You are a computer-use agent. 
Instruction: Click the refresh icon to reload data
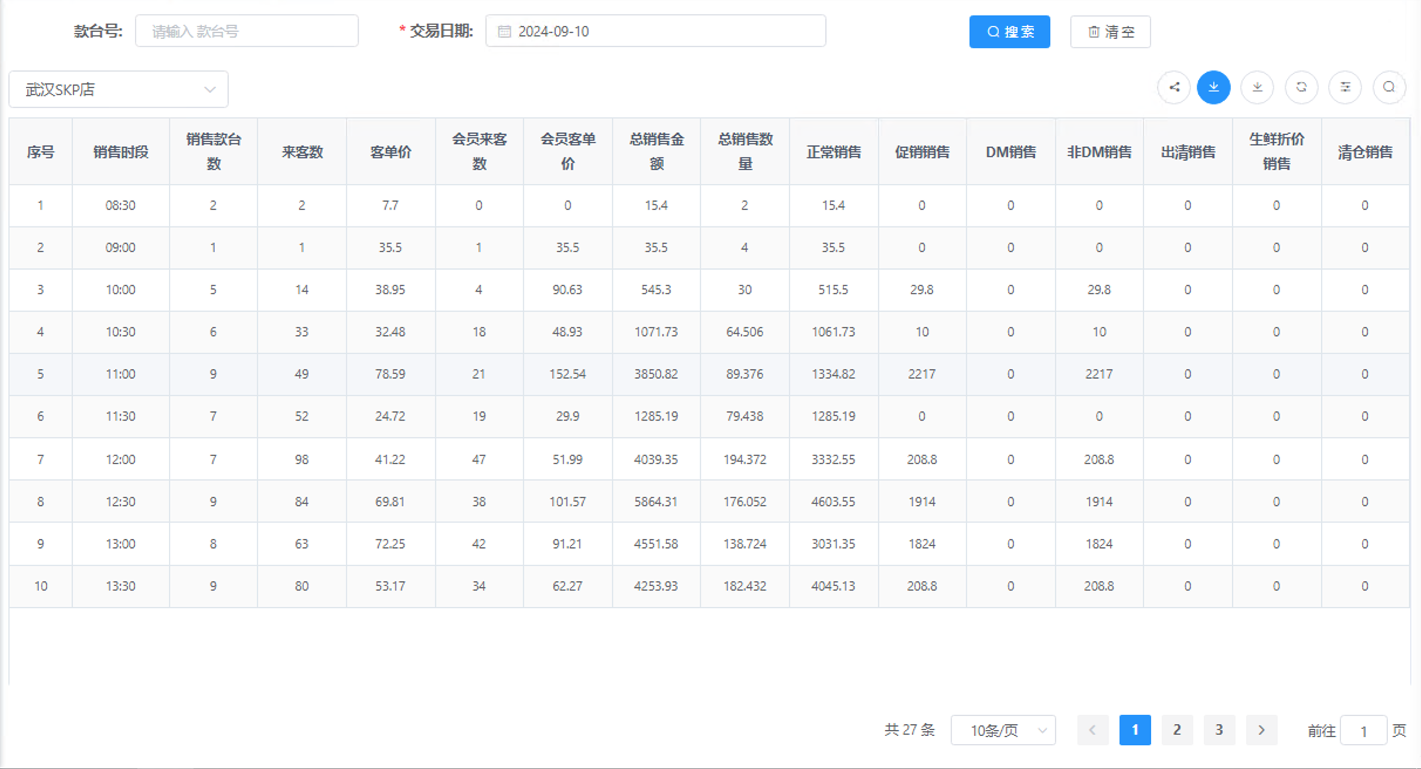coord(1301,87)
